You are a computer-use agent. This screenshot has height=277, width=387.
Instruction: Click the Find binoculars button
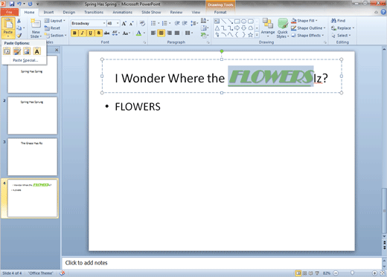tap(339, 21)
